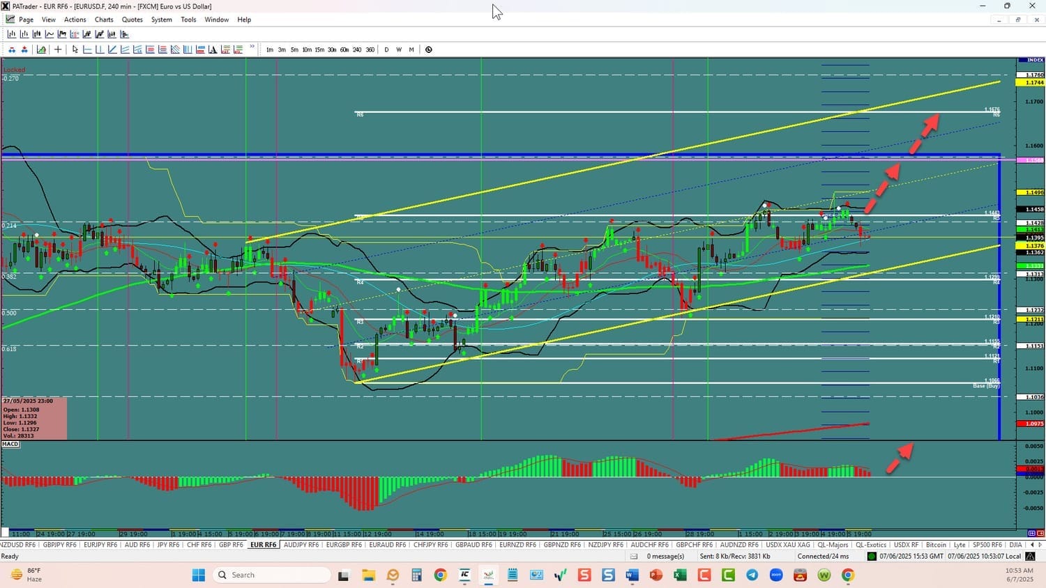Click the Windows taskbar Search box
The height and width of the screenshot is (588, 1046).
[x=272, y=575]
